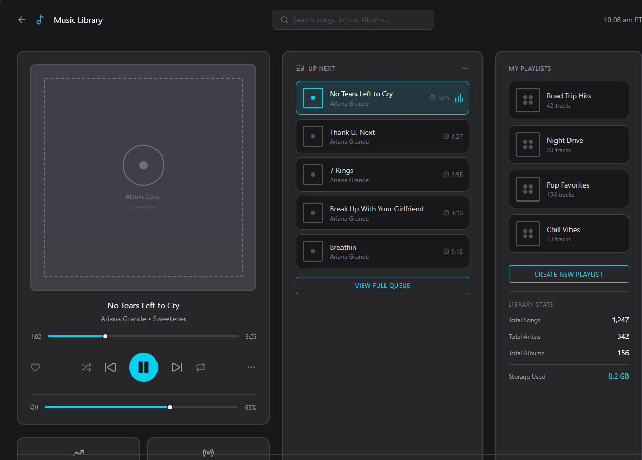Click View Full Queue
The height and width of the screenshot is (460, 642).
click(x=382, y=285)
